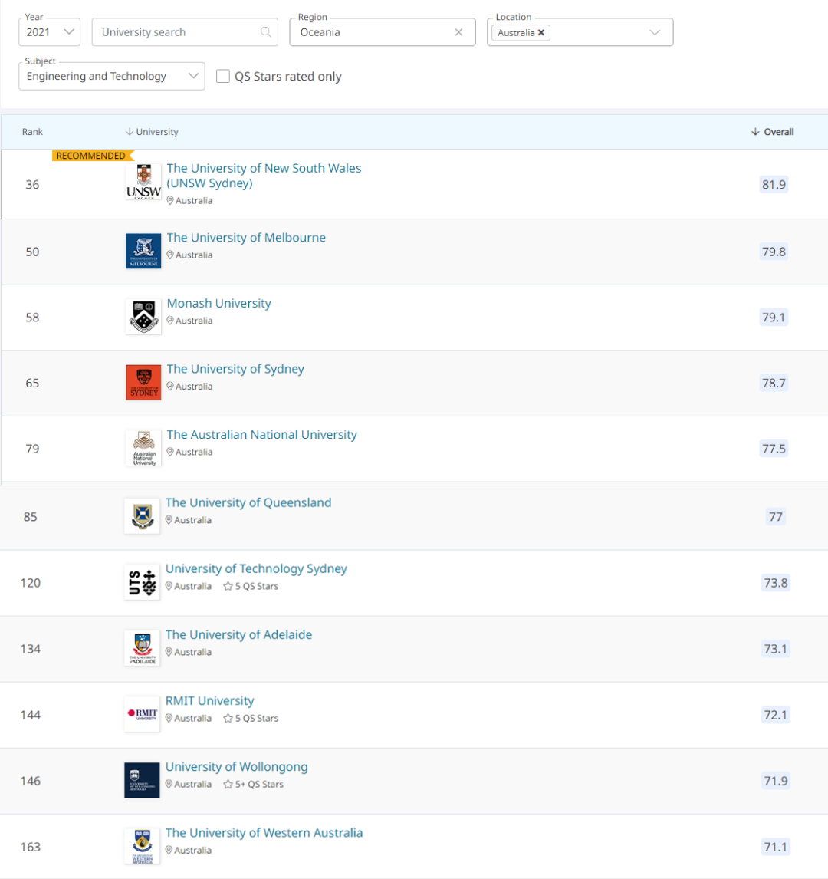828x879 pixels.
Task: Click the UNSW Sydney logo
Action: pyautogui.click(x=143, y=182)
